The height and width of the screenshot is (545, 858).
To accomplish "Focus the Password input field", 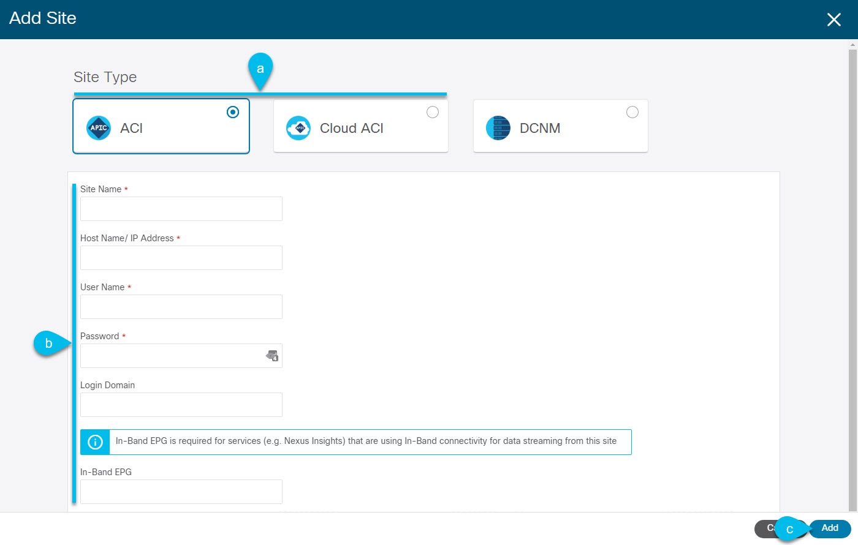I will tap(181, 356).
